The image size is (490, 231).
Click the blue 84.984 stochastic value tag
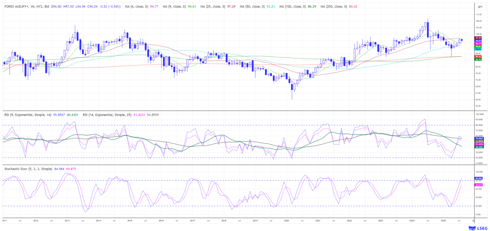(478, 178)
